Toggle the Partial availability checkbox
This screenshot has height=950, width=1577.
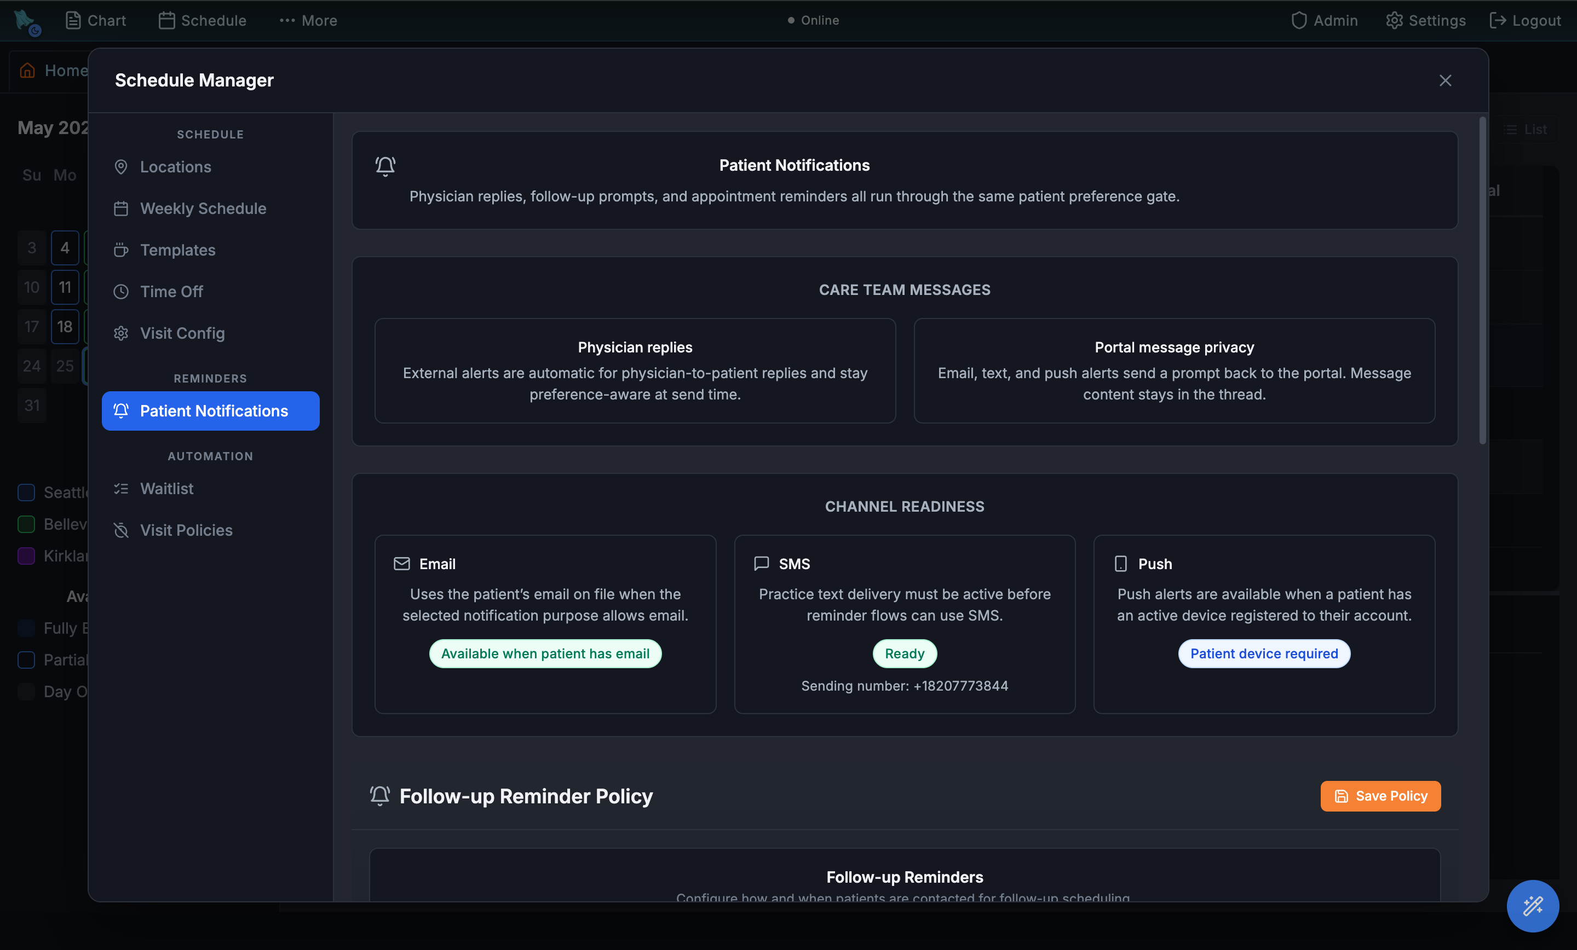pyautogui.click(x=26, y=659)
